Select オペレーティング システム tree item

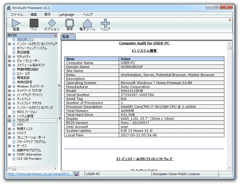coord(32,48)
